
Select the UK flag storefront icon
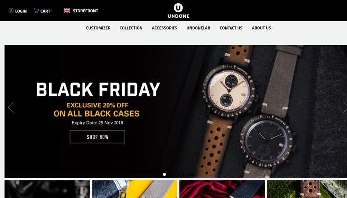67,10
